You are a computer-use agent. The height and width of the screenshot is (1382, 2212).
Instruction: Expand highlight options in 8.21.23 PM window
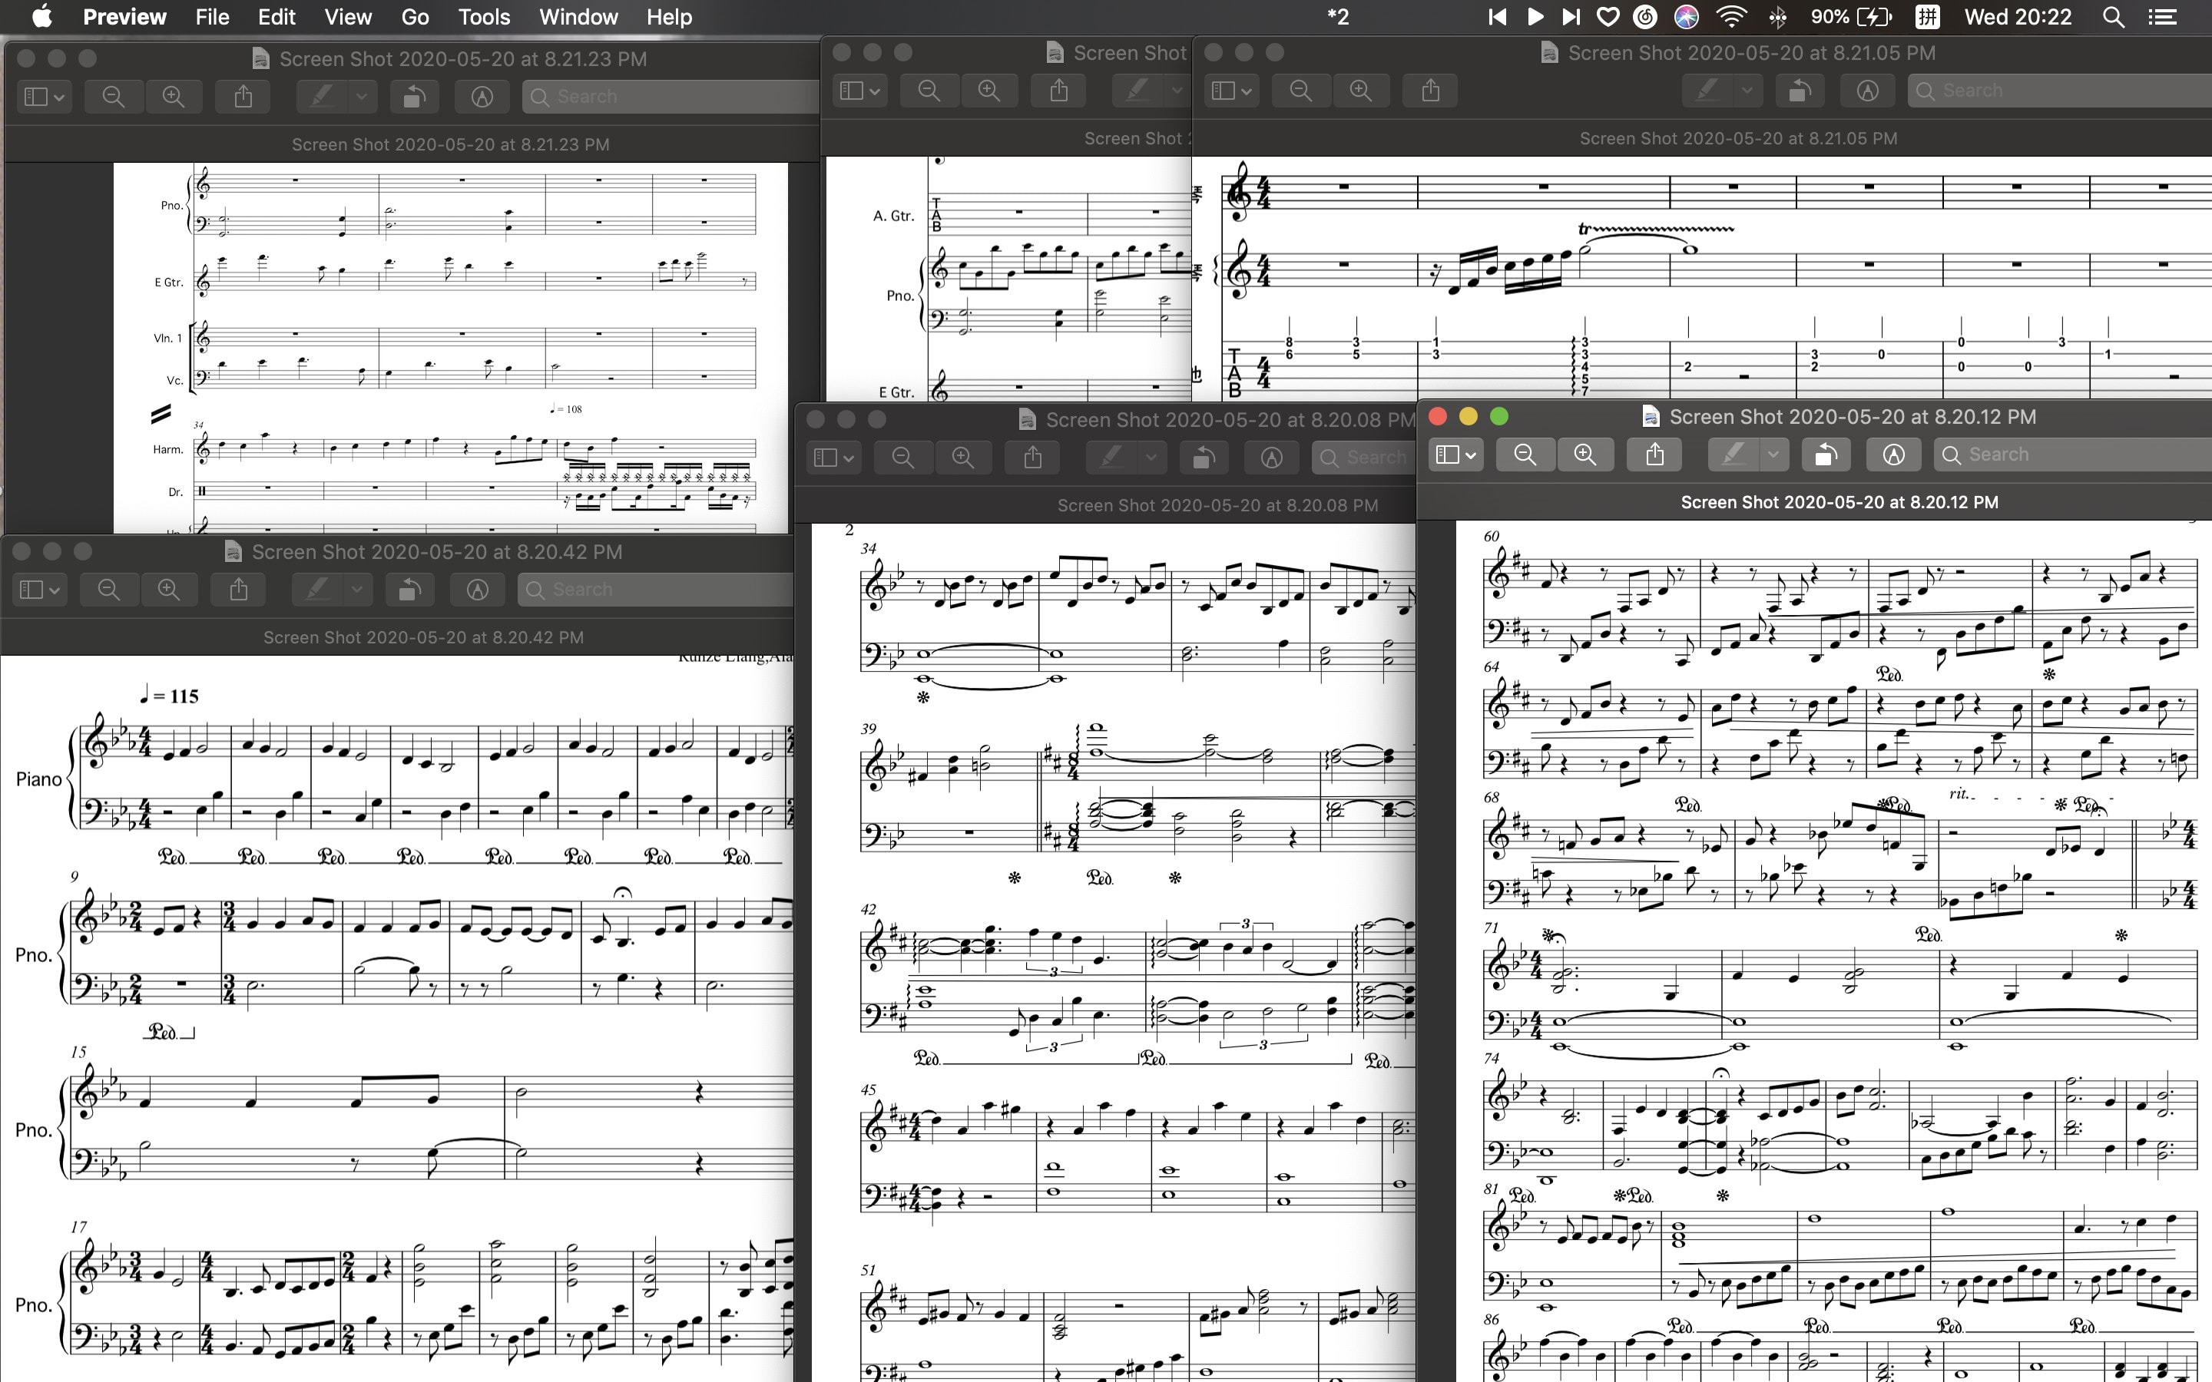coord(362,96)
